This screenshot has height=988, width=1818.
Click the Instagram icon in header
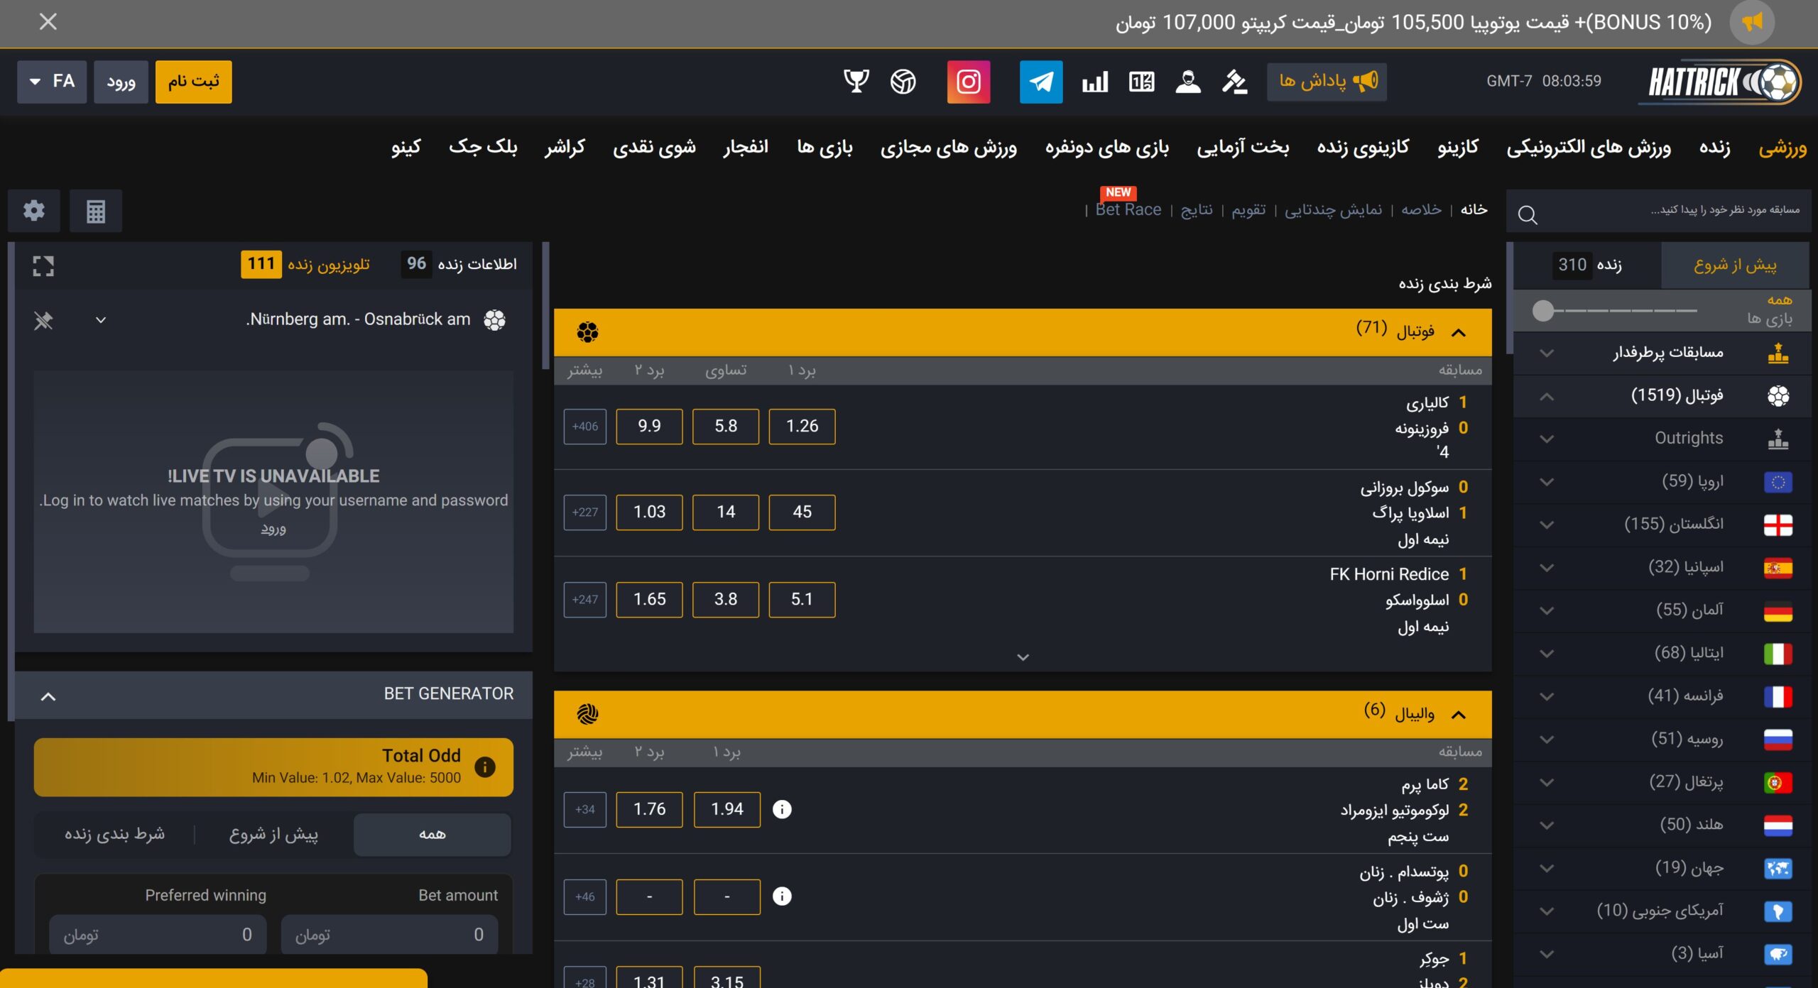coord(968,82)
